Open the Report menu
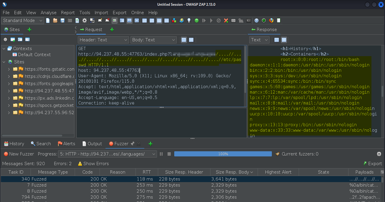This screenshot has width=385, height=202. click(x=68, y=13)
